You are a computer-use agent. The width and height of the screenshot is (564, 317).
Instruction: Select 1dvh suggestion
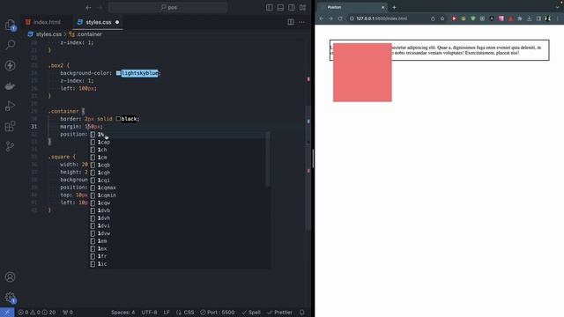[180, 217]
